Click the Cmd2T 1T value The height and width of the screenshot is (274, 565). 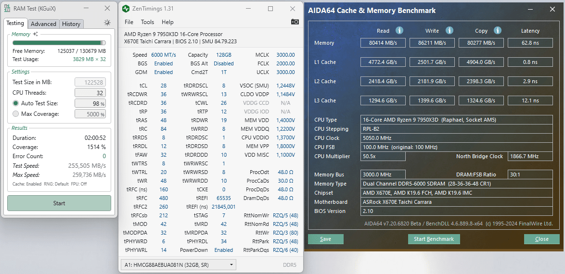click(224, 73)
